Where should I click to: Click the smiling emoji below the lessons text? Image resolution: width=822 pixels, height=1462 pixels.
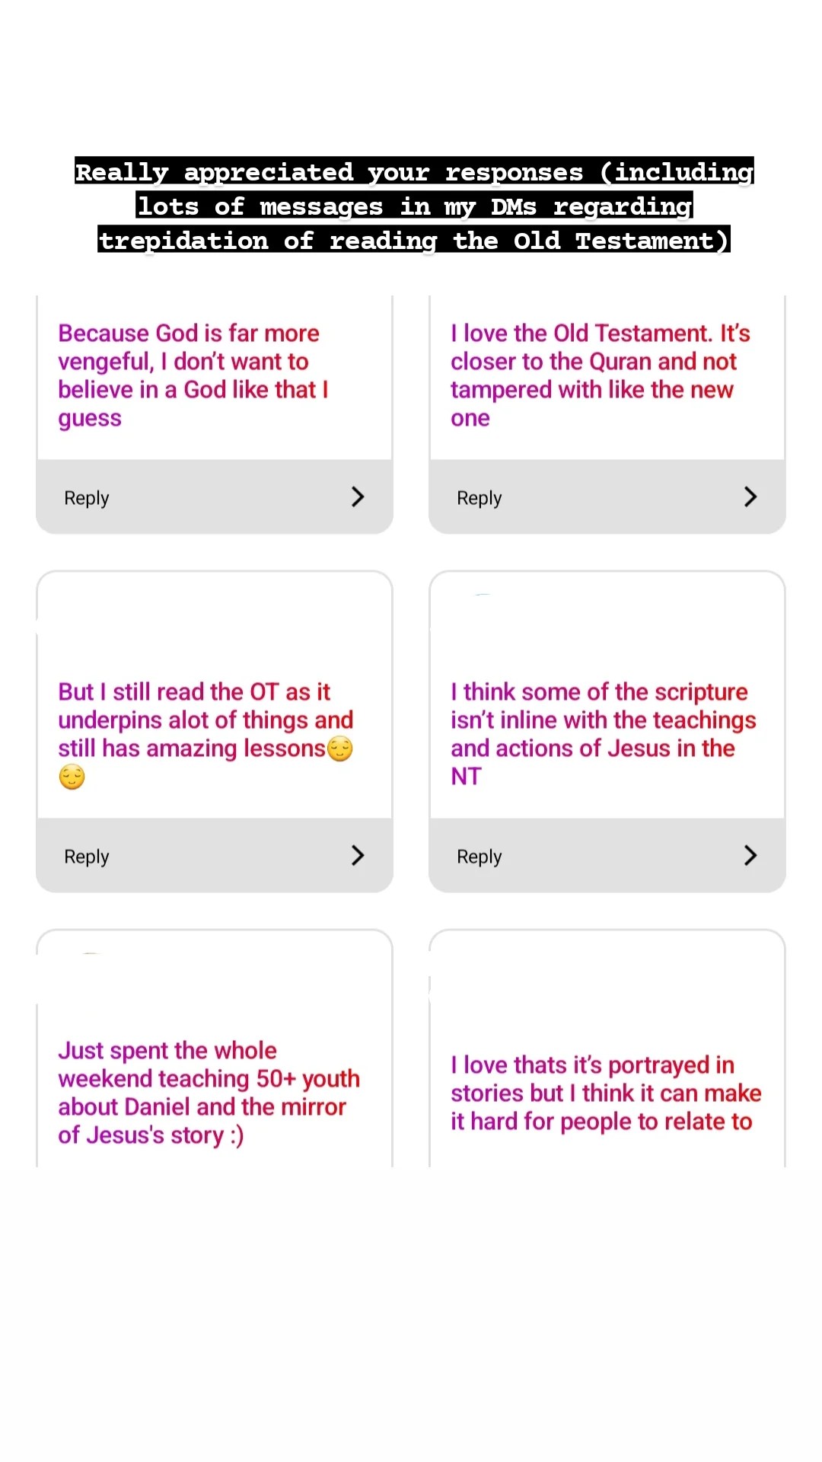(72, 777)
